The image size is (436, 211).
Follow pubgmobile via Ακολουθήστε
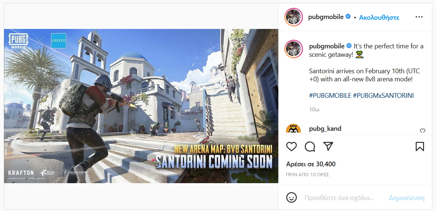tap(379, 18)
